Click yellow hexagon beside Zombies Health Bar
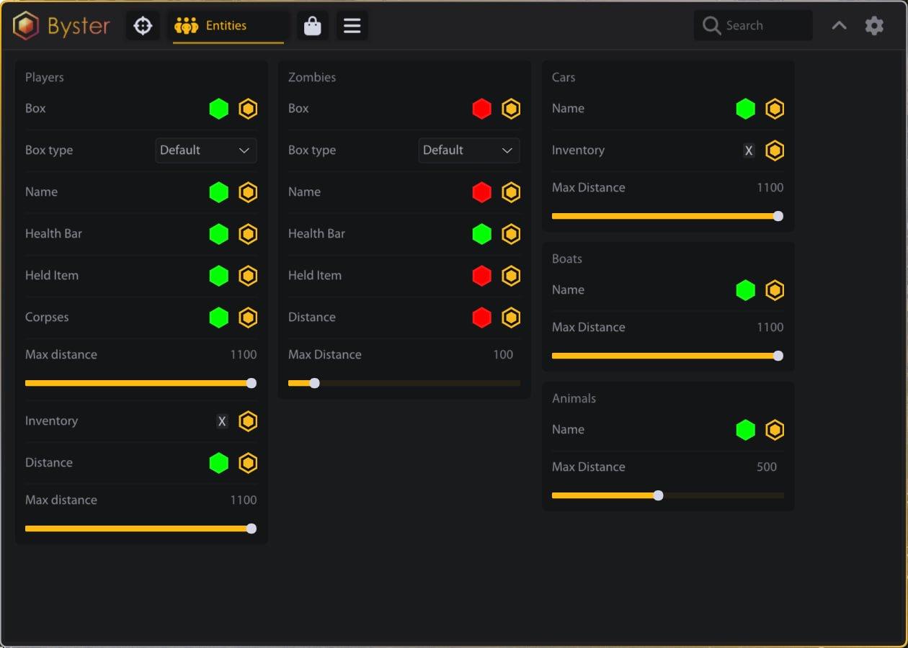This screenshot has height=648, width=908. click(x=511, y=234)
